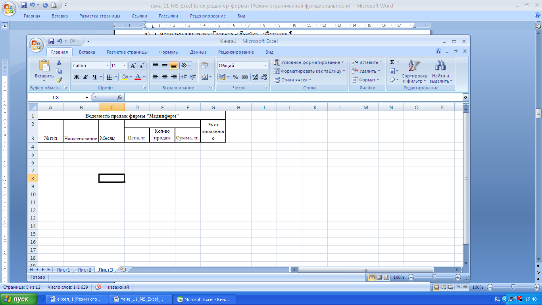Decrease indent in Alignment group

click(x=184, y=77)
